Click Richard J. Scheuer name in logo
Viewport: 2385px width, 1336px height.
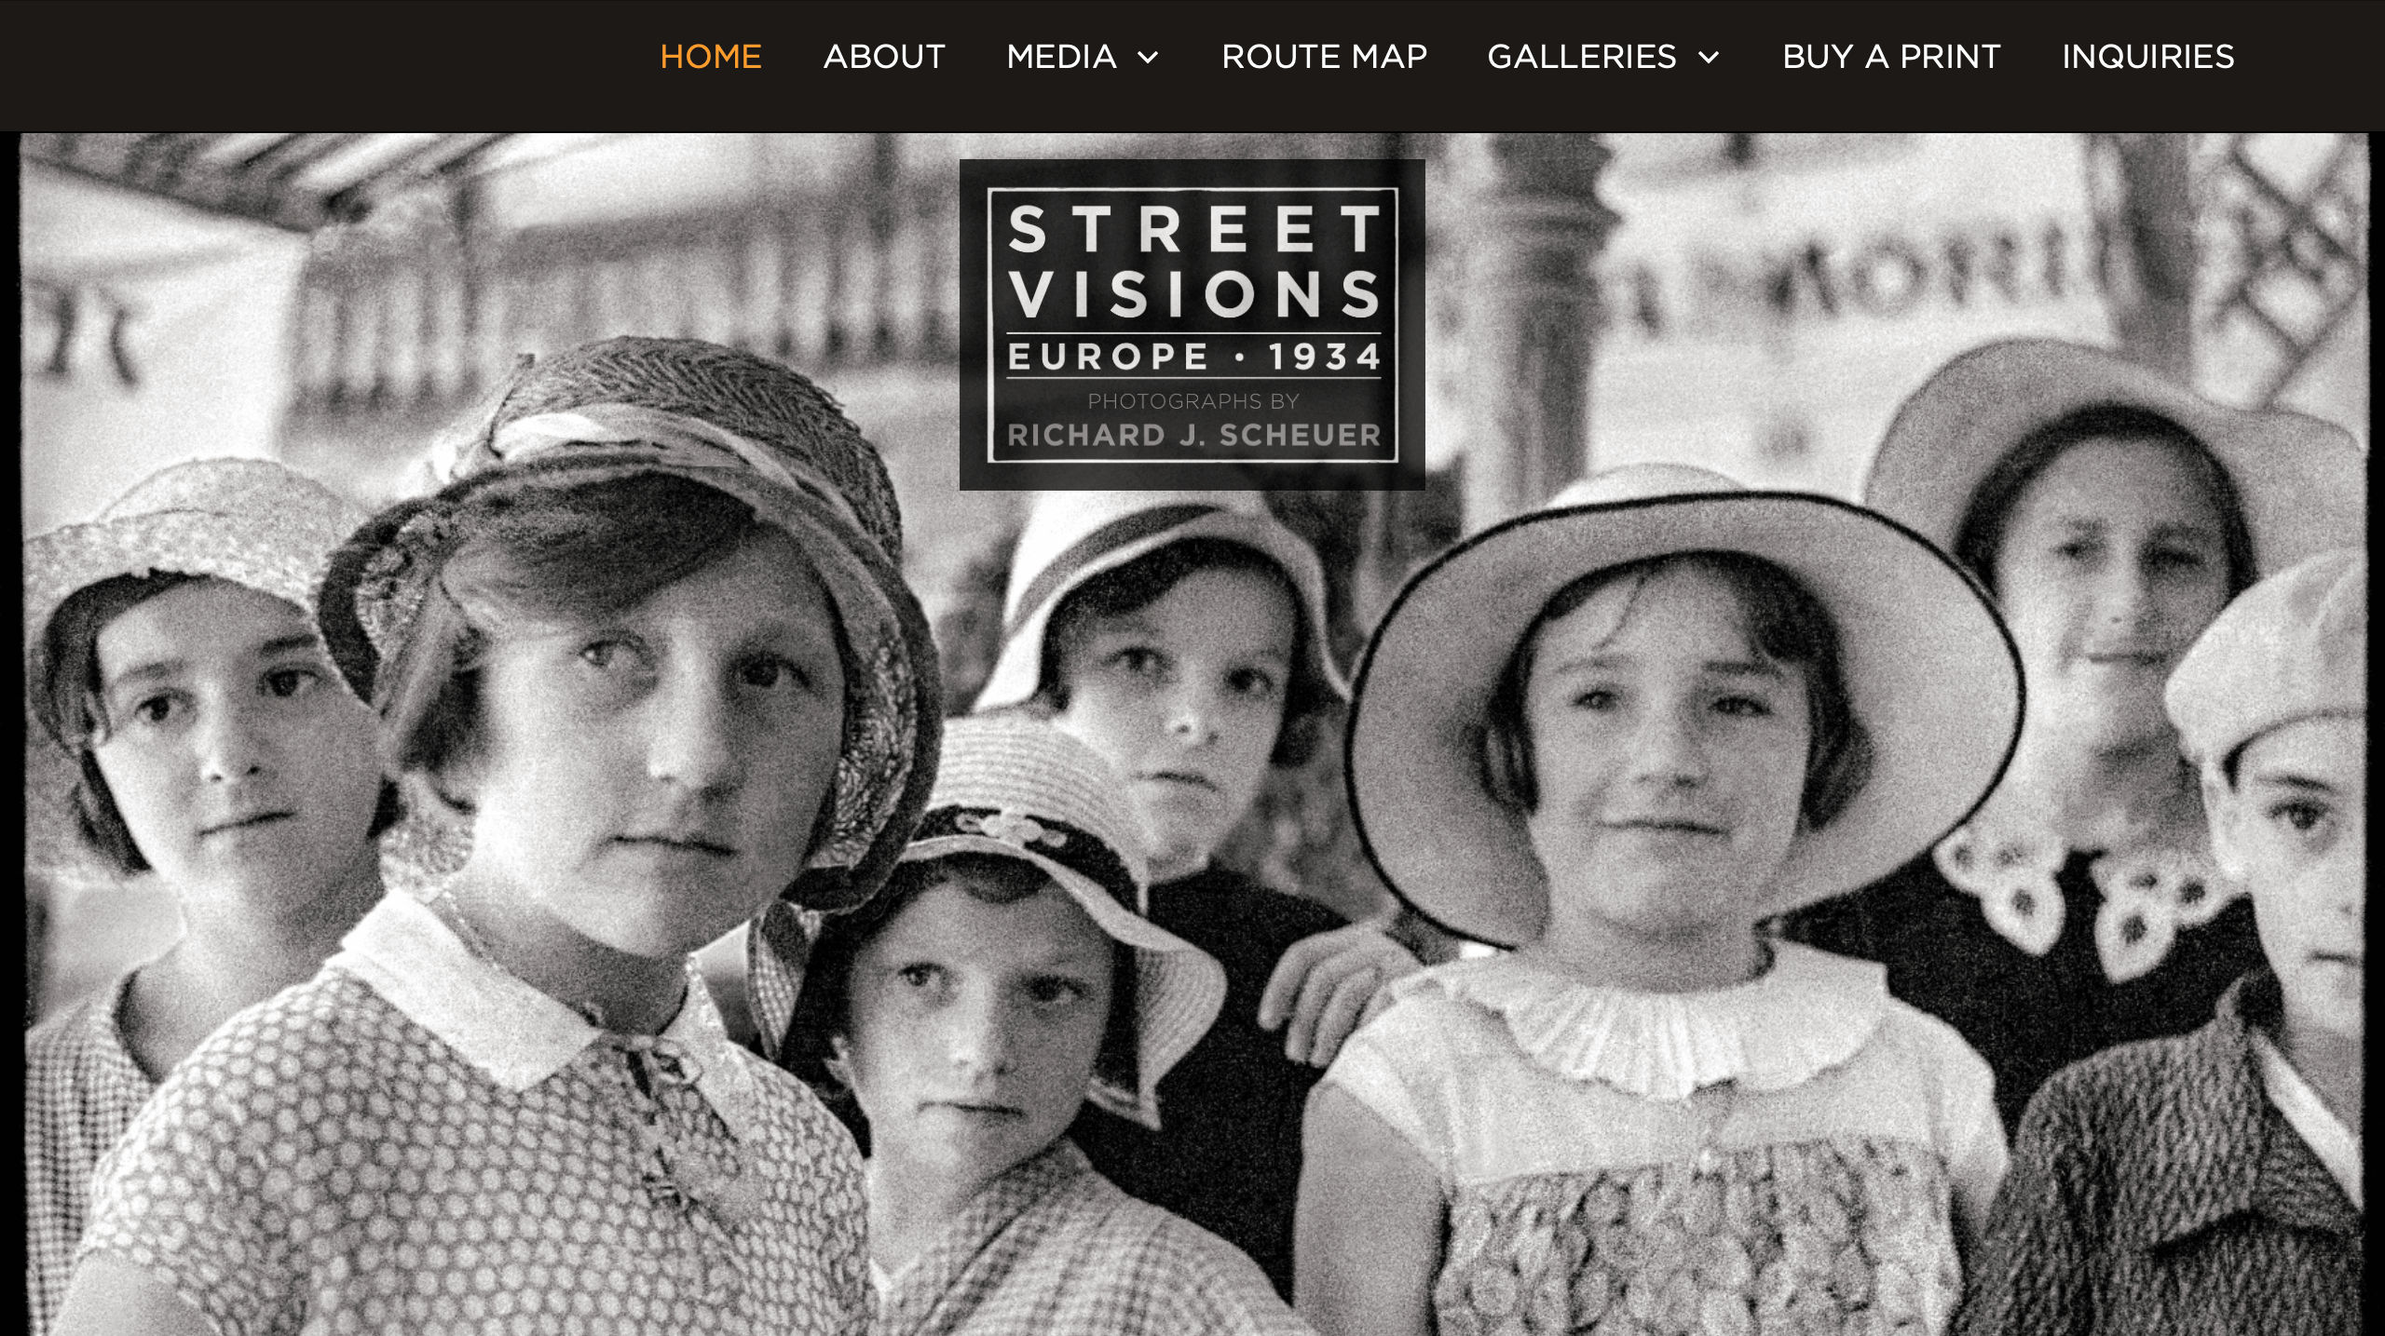point(1193,435)
